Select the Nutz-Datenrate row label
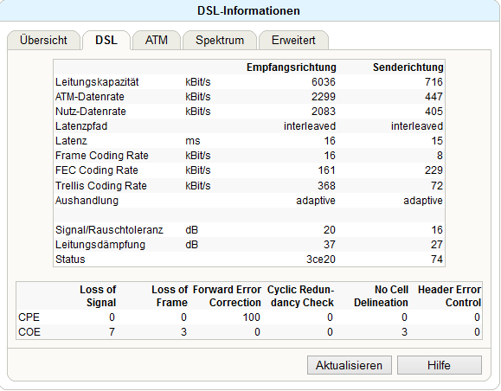The width and height of the screenshot is (501, 391). click(x=91, y=112)
